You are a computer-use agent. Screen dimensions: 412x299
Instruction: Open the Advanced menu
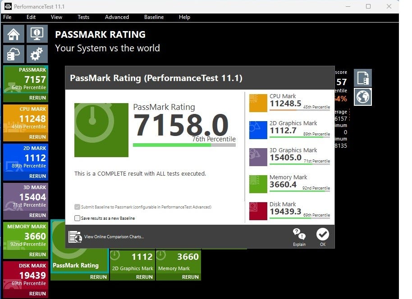(117, 17)
